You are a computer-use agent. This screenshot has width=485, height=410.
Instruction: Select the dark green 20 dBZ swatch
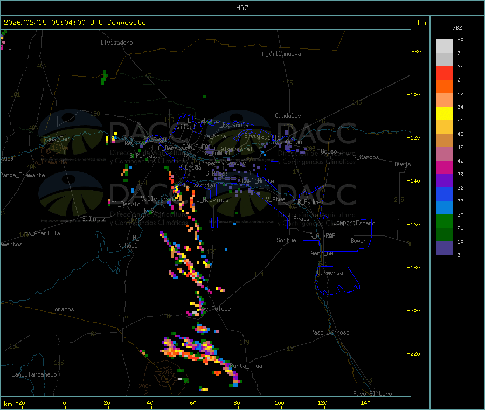click(444, 234)
